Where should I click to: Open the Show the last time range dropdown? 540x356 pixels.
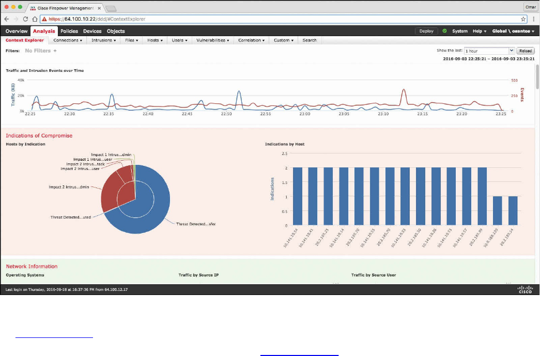[489, 51]
